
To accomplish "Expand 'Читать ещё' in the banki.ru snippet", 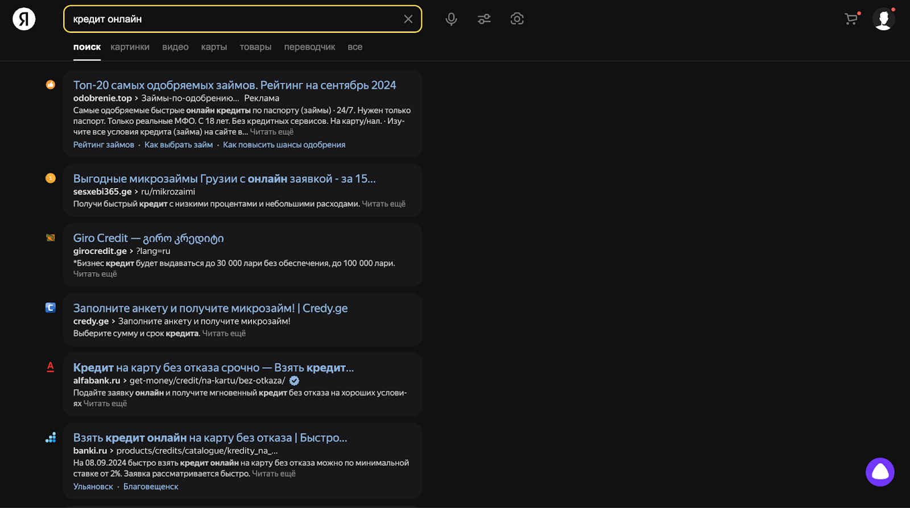I will tap(274, 474).
